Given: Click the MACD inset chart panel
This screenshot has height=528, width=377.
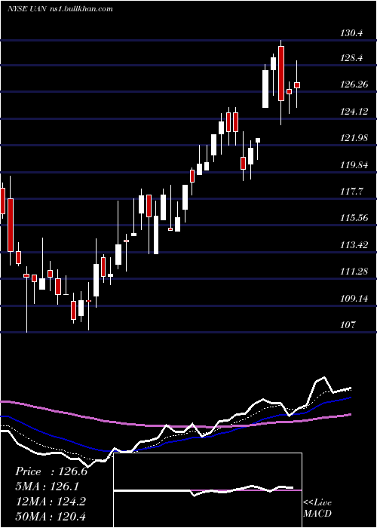Looking at the screenshot, I should [x=208, y=490].
